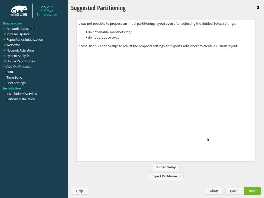The height and width of the screenshot is (198, 264).
Task: Click the checkmark next to Installer Update
Action: pos(4,34)
